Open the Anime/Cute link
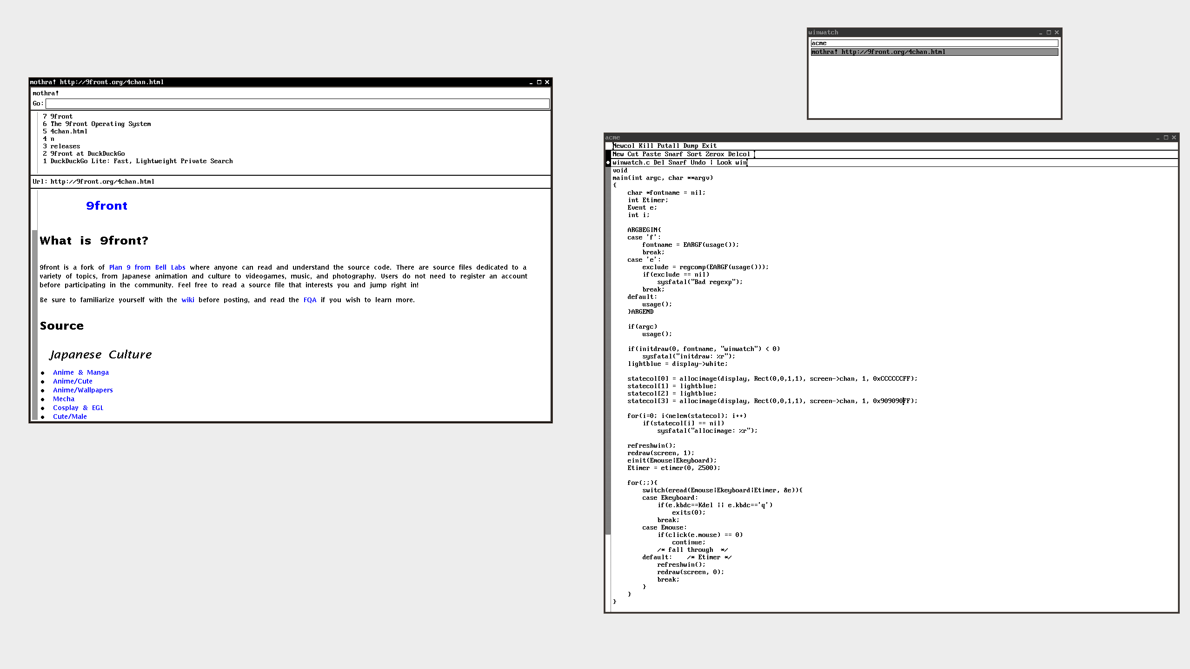Viewport: 1190px width, 669px height. coord(73,381)
